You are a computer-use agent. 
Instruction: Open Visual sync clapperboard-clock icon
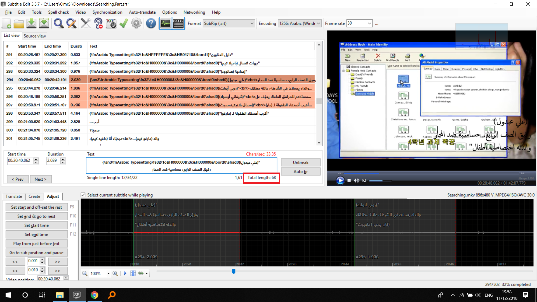click(x=111, y=23)
